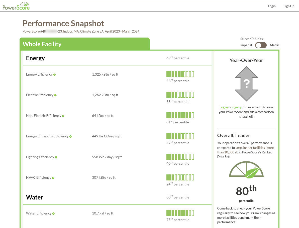This screenshot has height=228, width=299.
Task: Click the Lighting Efficiency percentile bar
Action: point(180,157)
